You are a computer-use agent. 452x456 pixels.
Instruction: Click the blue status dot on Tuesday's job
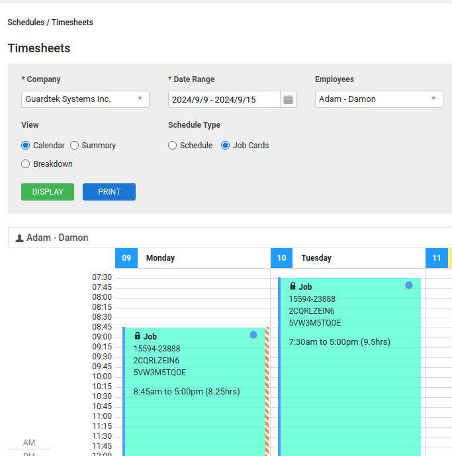click(409, 285)
